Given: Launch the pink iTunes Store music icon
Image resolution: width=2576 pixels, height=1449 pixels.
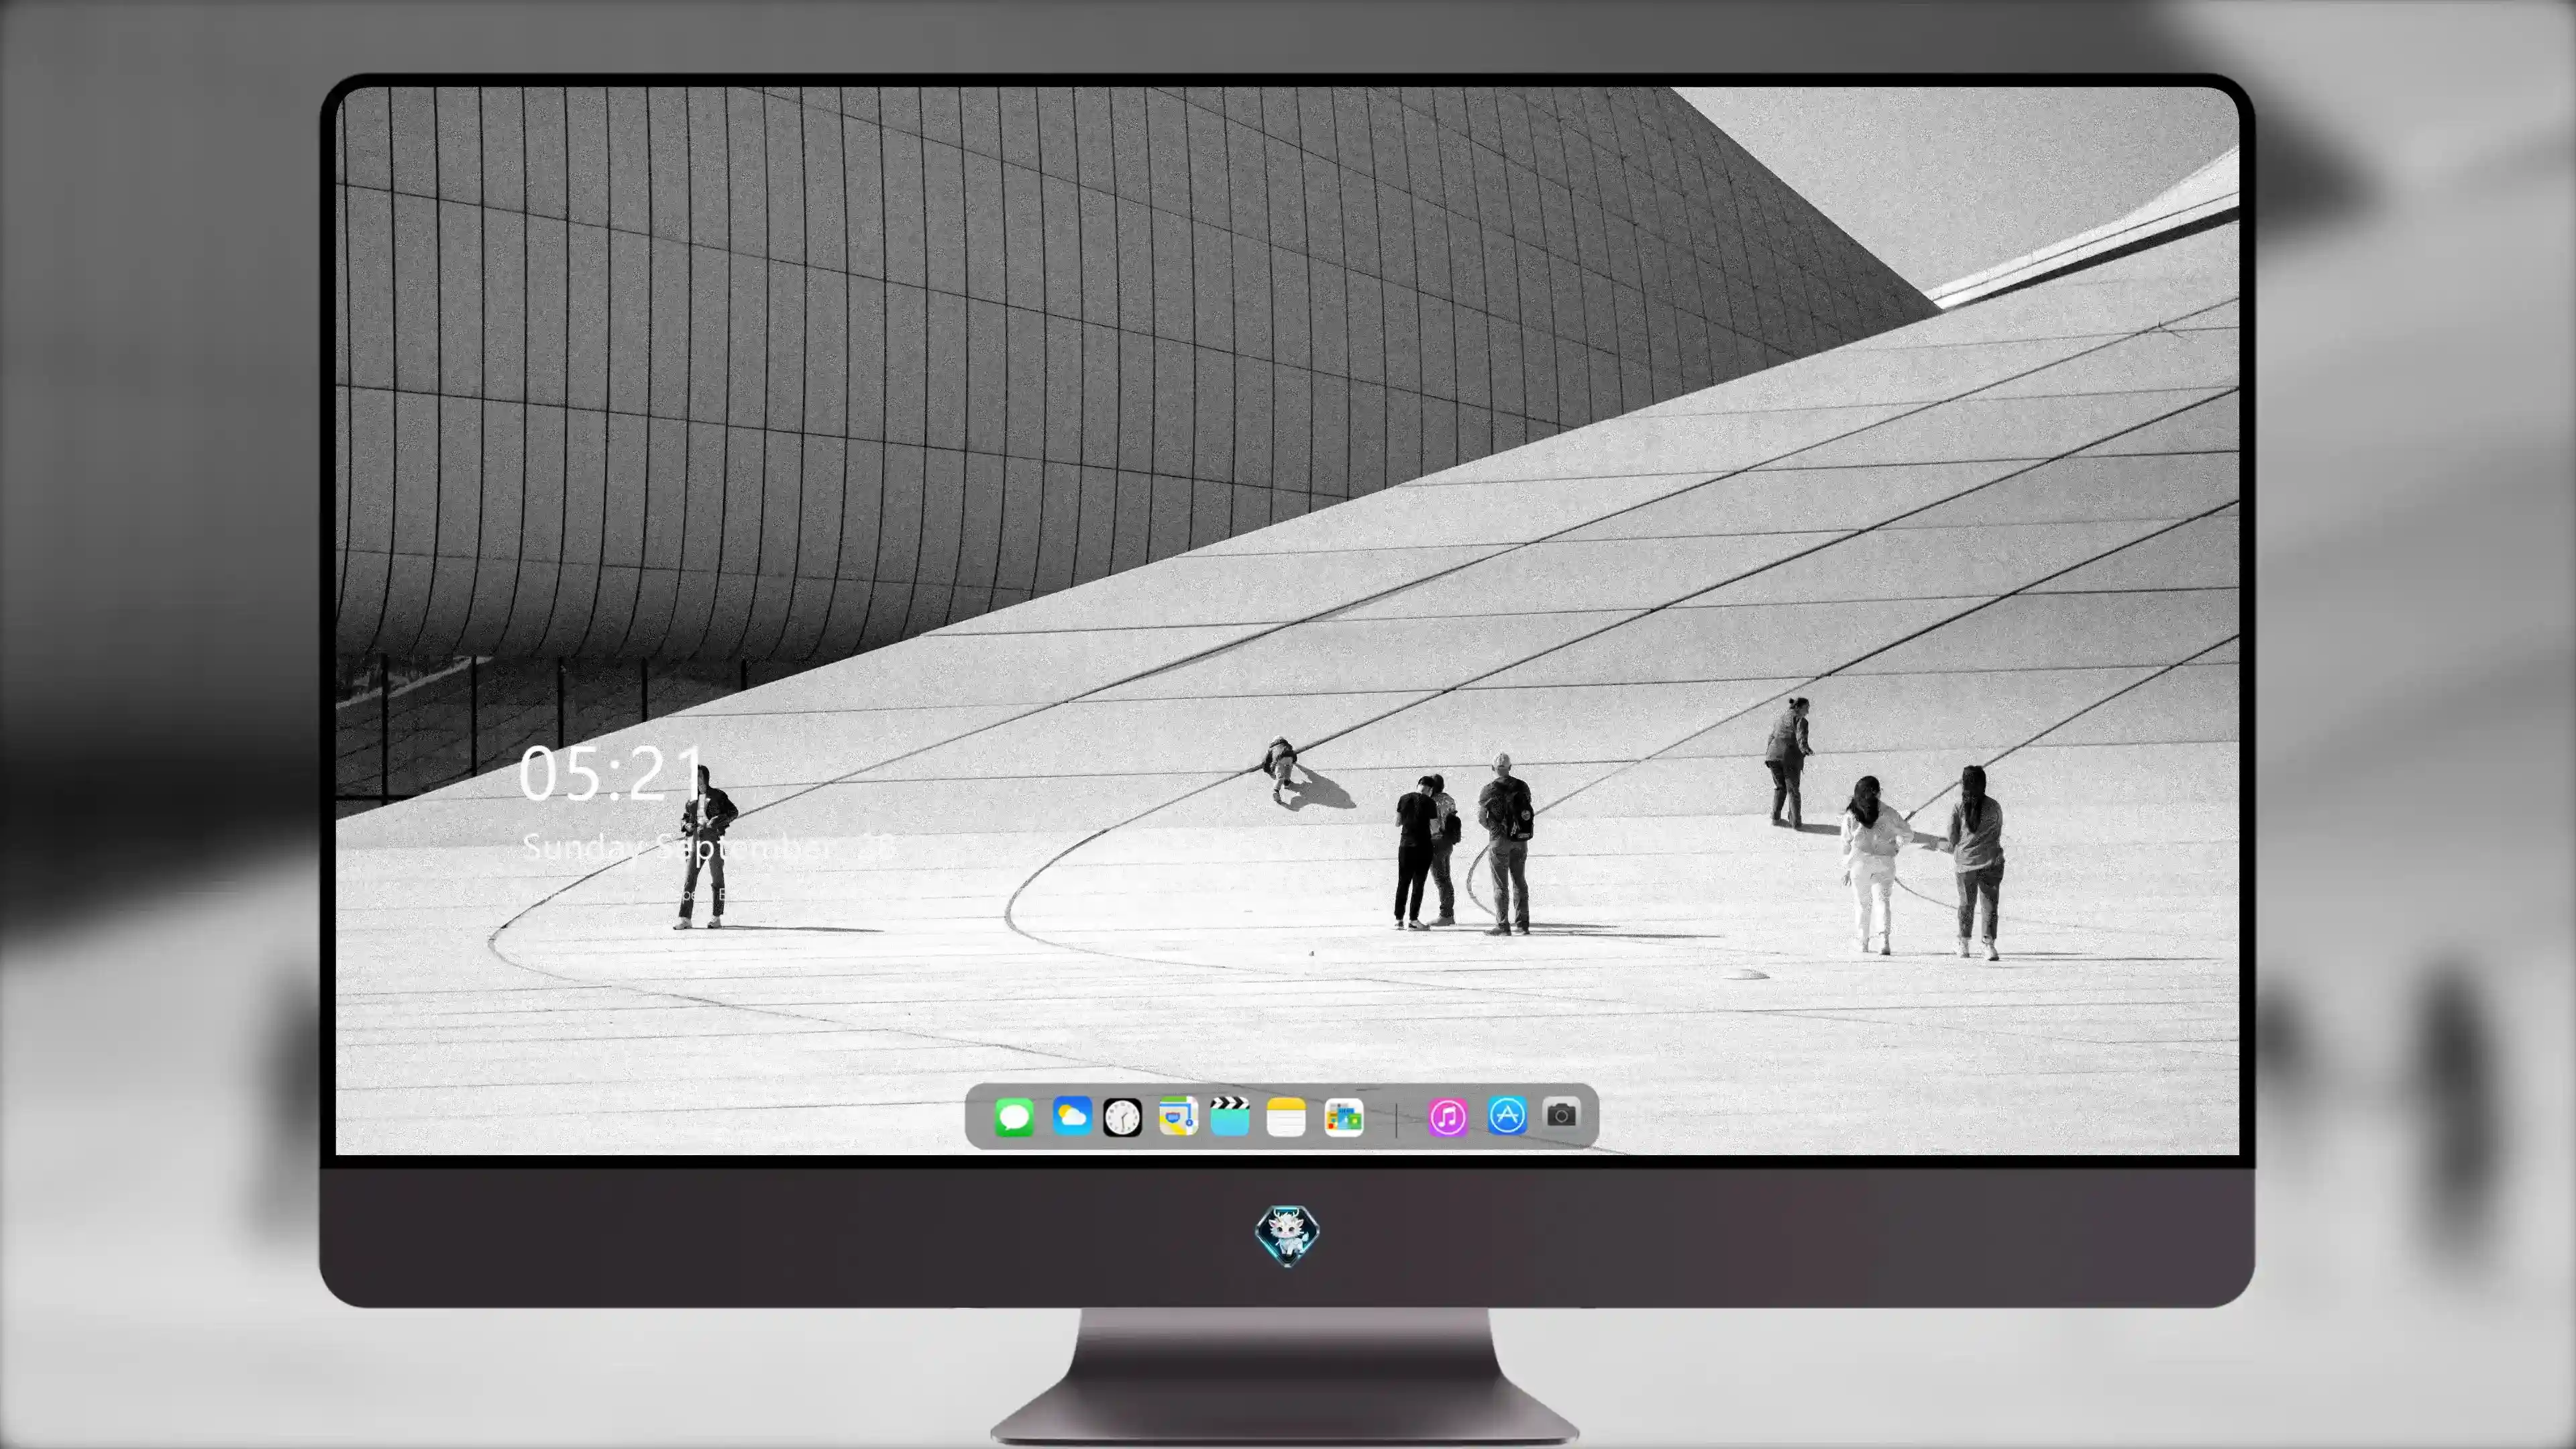Looking at the screenshot, I should (1448, 1117).
